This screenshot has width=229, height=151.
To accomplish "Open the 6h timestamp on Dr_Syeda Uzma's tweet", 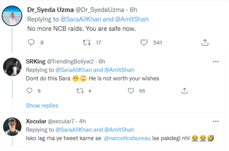I will click(x=134, y=10).
